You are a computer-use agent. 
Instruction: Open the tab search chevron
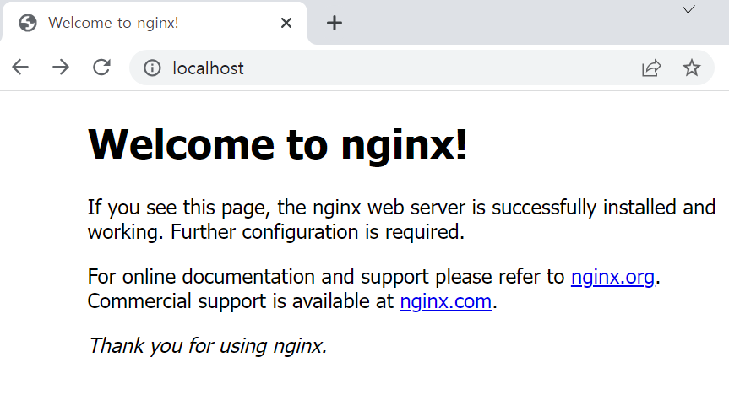tap(688, 9)
